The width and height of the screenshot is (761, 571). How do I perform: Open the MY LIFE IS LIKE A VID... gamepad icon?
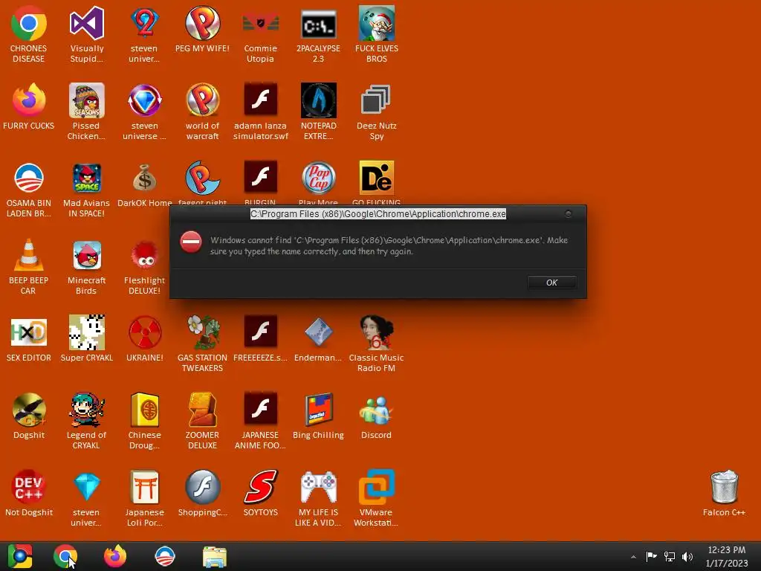(318, 497)
